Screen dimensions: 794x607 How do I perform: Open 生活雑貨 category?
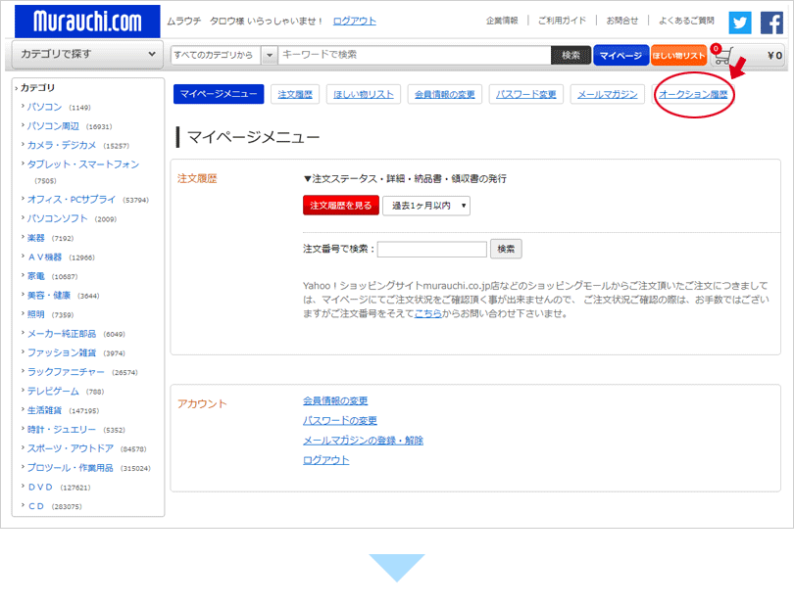click(x=44, y=410)
